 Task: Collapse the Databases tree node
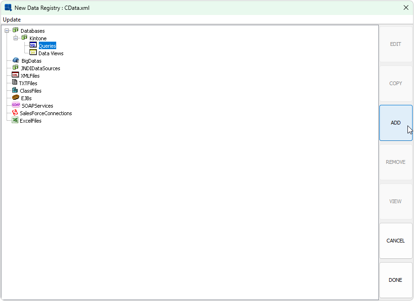[x=7, y=31]
